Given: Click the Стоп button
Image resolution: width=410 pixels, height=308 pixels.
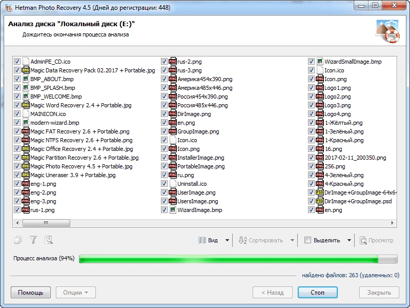Looking at the screenshot, I should [317, 292].
